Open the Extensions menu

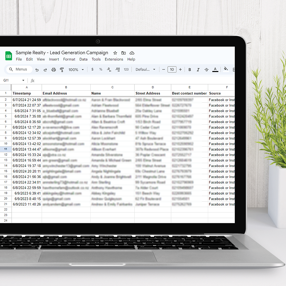pyautogui.click(x=114, y=59)
